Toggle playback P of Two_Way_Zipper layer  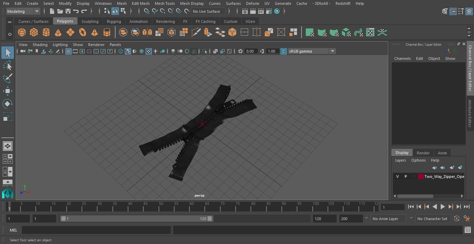pos(405,177)
